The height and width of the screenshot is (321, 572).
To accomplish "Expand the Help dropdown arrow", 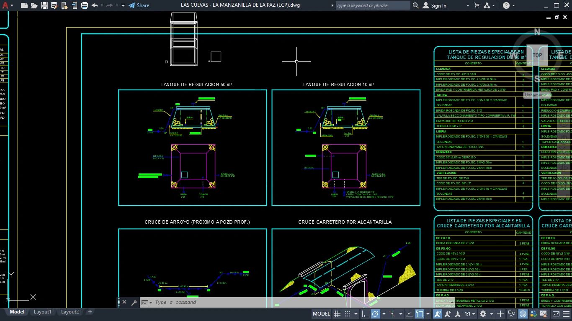I will pyautogui.click(x=514, y=5).
